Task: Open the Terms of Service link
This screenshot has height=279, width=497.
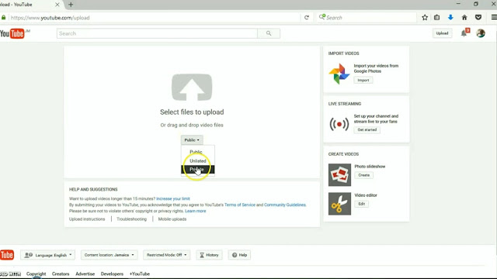Action: pyautogui.click(x=240, y=205)
